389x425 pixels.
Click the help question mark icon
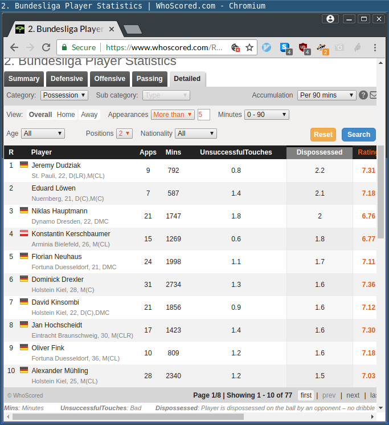click(x=363, y=95)
